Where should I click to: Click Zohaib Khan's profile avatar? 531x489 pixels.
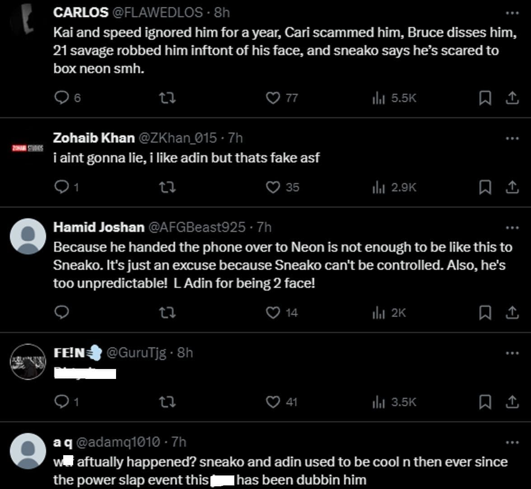tap(28, 148)
